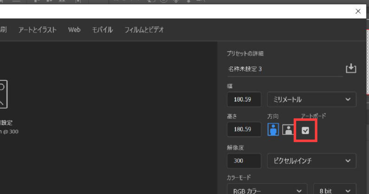Switch to the アートとイラスト tab
Screen dimensions: 369x194
38,30
